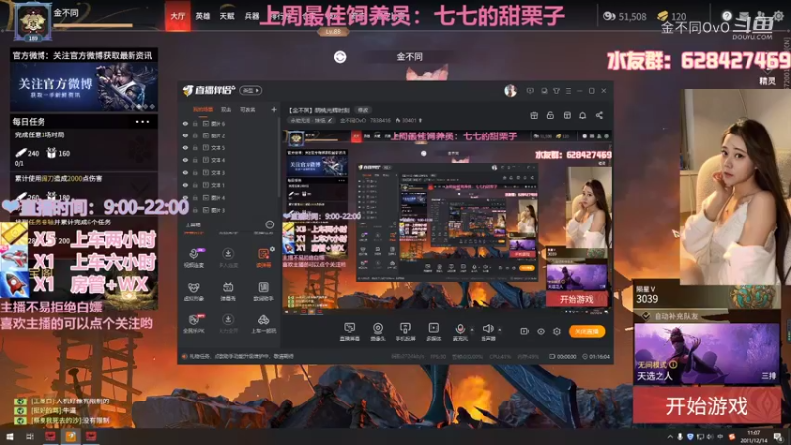The image size is (791, 445).
Task: Click the player avatar in the game lobby
Action: [33, 21]
